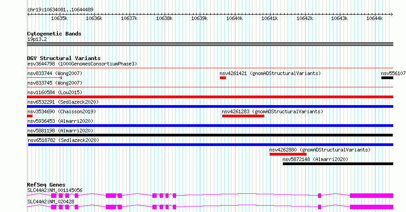The height and width of the screenshot is (212, 406).
Task: Click the SLC44A2|NM_001145056 transcript label
Action: coord(55,190)
